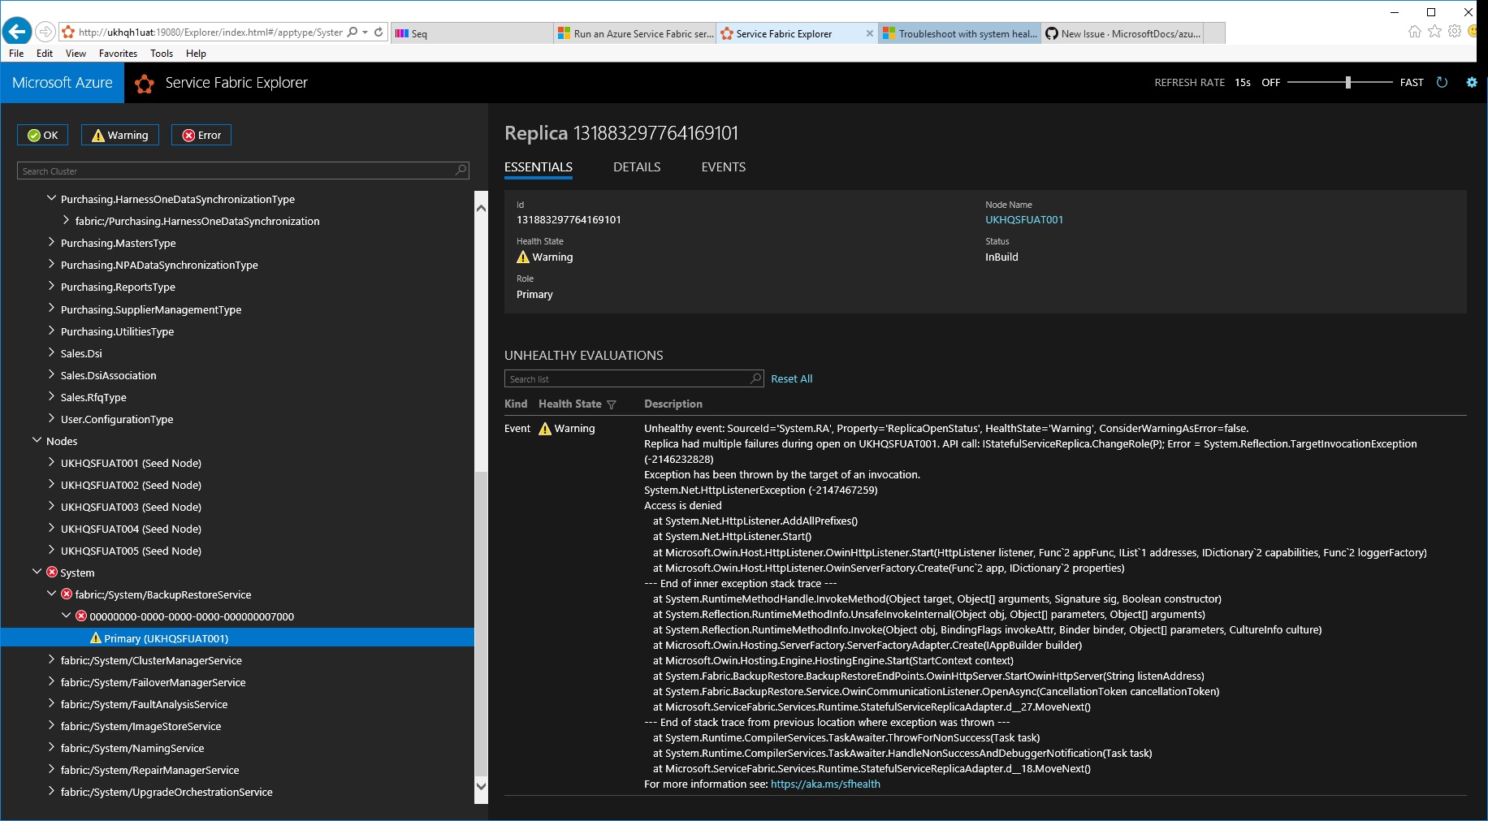Toggle the Warning health filter
This screenshot has height=821, width=1488.
[120, 135]
